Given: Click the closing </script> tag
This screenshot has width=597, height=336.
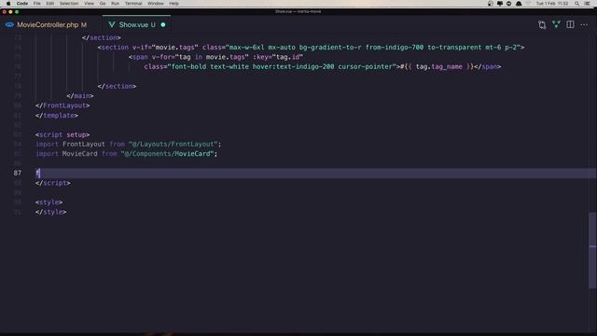Looking at the screenshot, I should click(53, 183).
